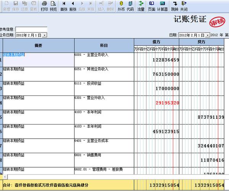The width and height of the screenshot is (229, 191).
Task: Select subject cell 6051 - 其他业务收入
Action: tap(104, 74)
